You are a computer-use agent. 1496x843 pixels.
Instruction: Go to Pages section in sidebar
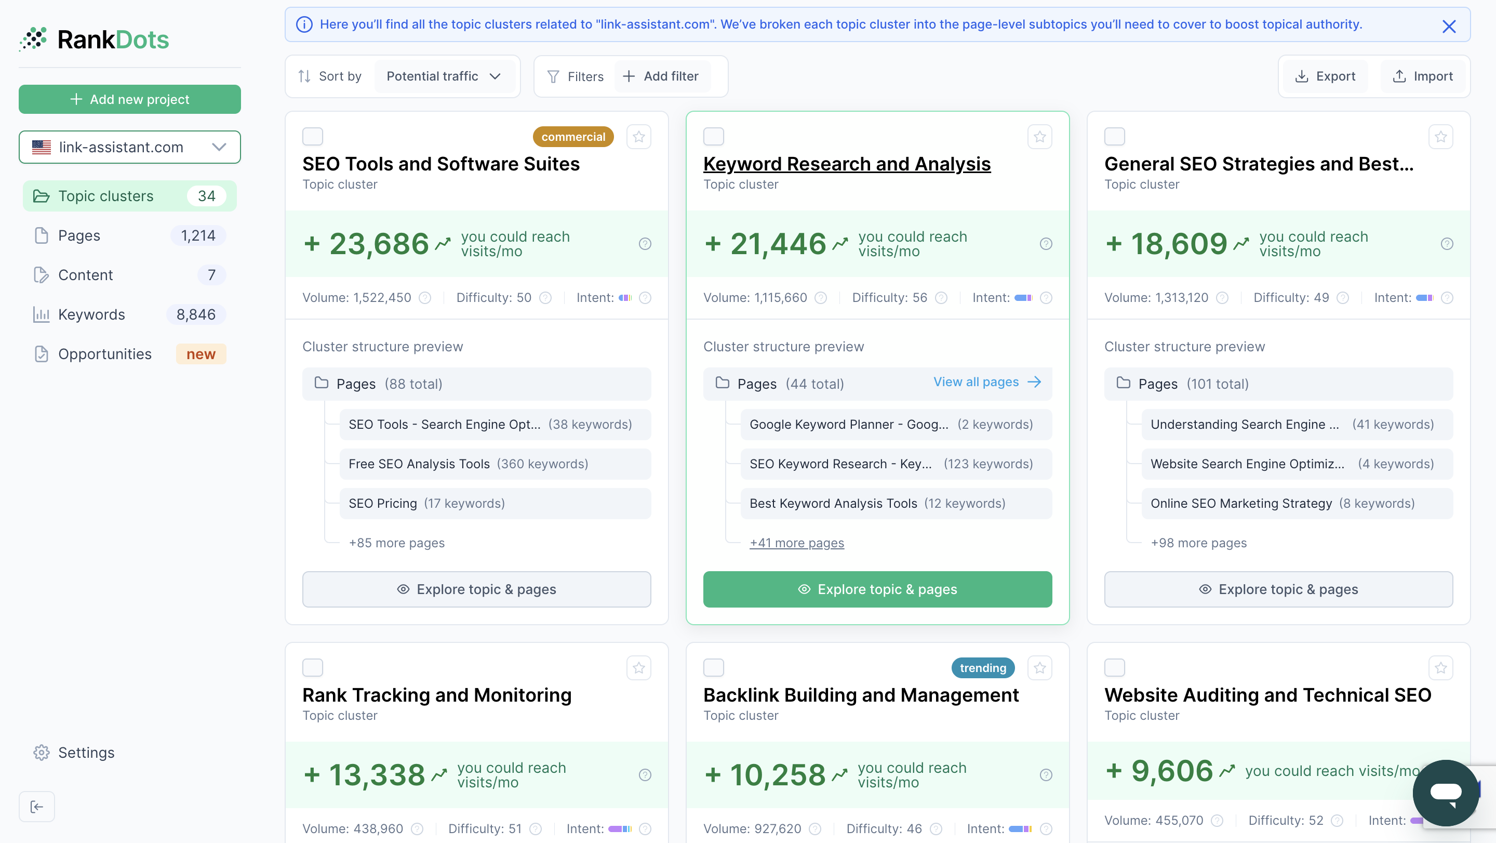click(x=129, y=235)
